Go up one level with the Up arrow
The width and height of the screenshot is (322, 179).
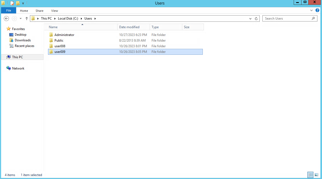[26, 19]
